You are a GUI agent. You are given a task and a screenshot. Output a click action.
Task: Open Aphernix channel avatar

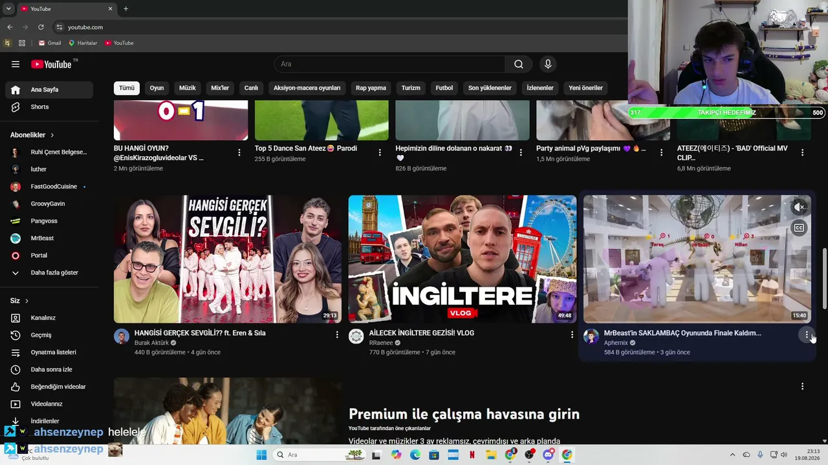click(x=591, y=336)
